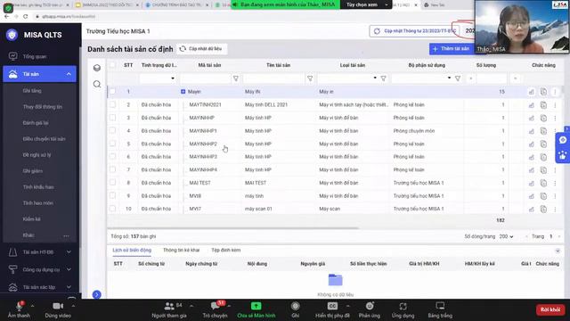The image size is (570, 321).
Task: Click Cập nhật dữ liệu button
Action: [201, 49]
